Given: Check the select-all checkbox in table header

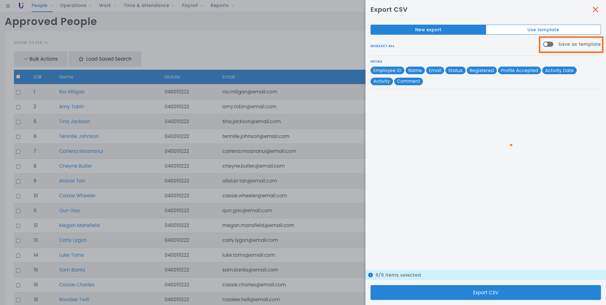Looking at the screenshot, I should tap(18, 77).
